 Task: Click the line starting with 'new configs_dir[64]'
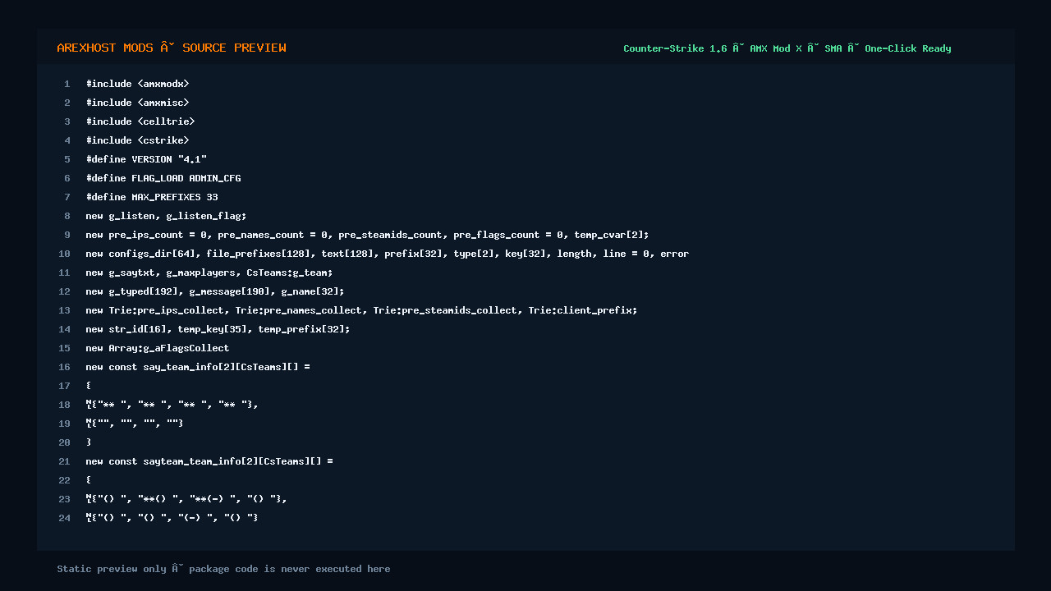tap(387, 254)
